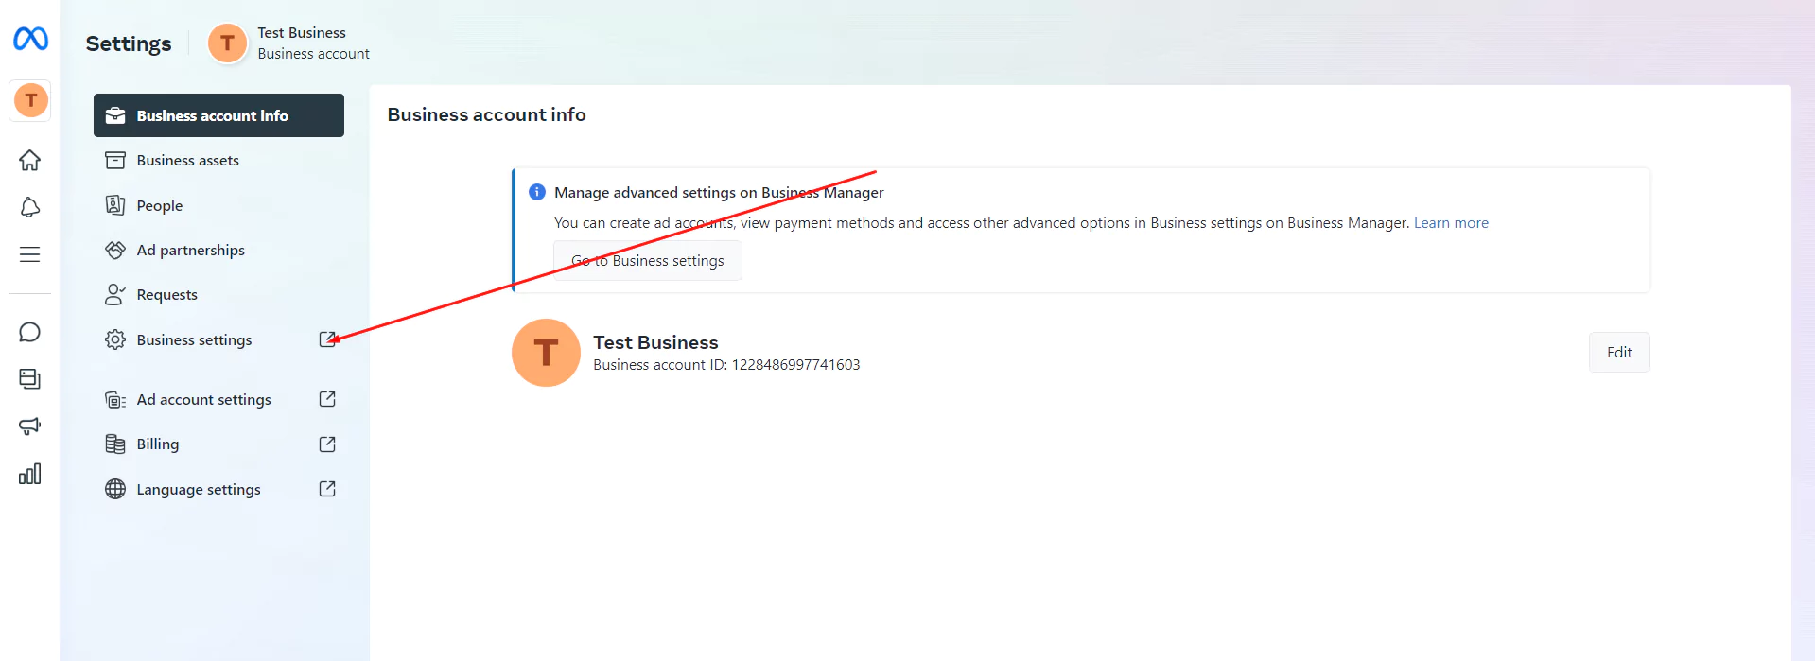Viewport: 1815px width, 661px height.
Task: Open external link icon beside Billing
Action: point(327,444)
